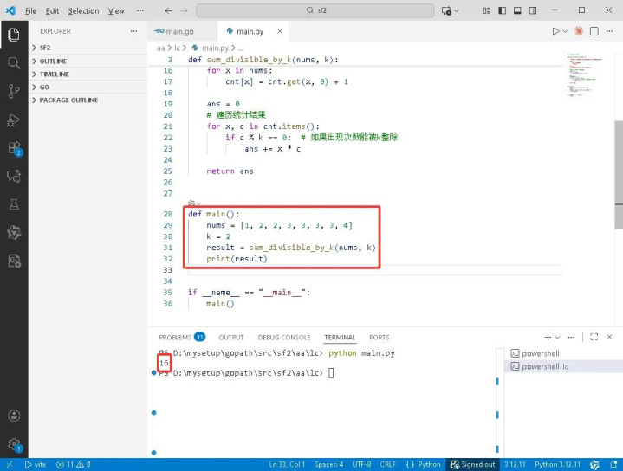Switch to the DEBUG CONSOLE panel tab
Screen dimensions: 623x471
(x=283, y=337)
